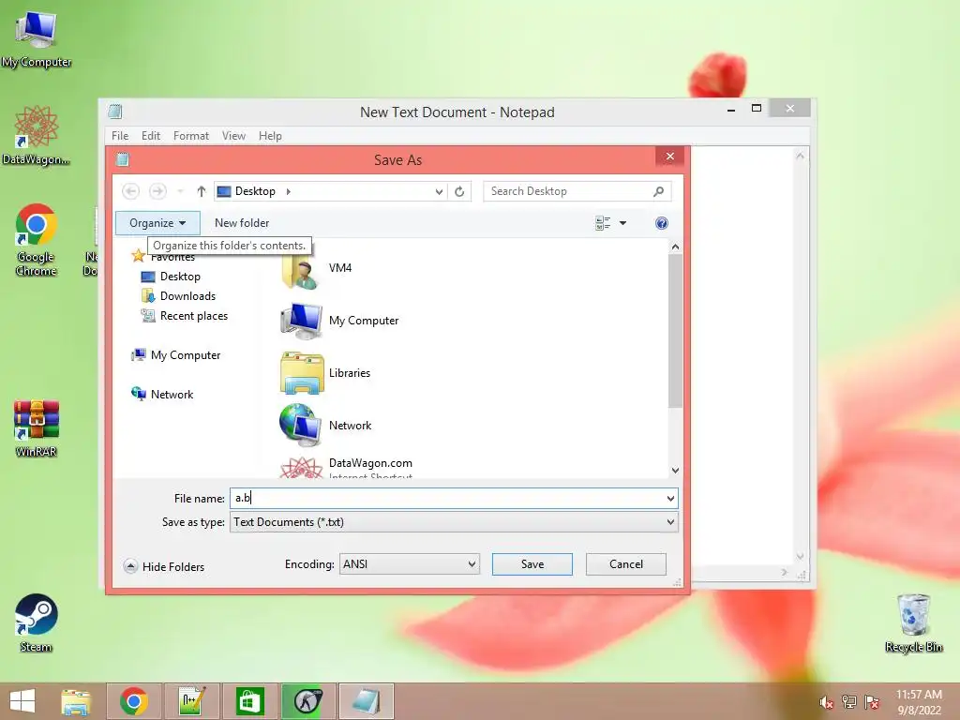Viewport: 960px width, 720px height.
Task: Open Counter-Strike icon in taskbar
Action: click(x=307, y=701)
